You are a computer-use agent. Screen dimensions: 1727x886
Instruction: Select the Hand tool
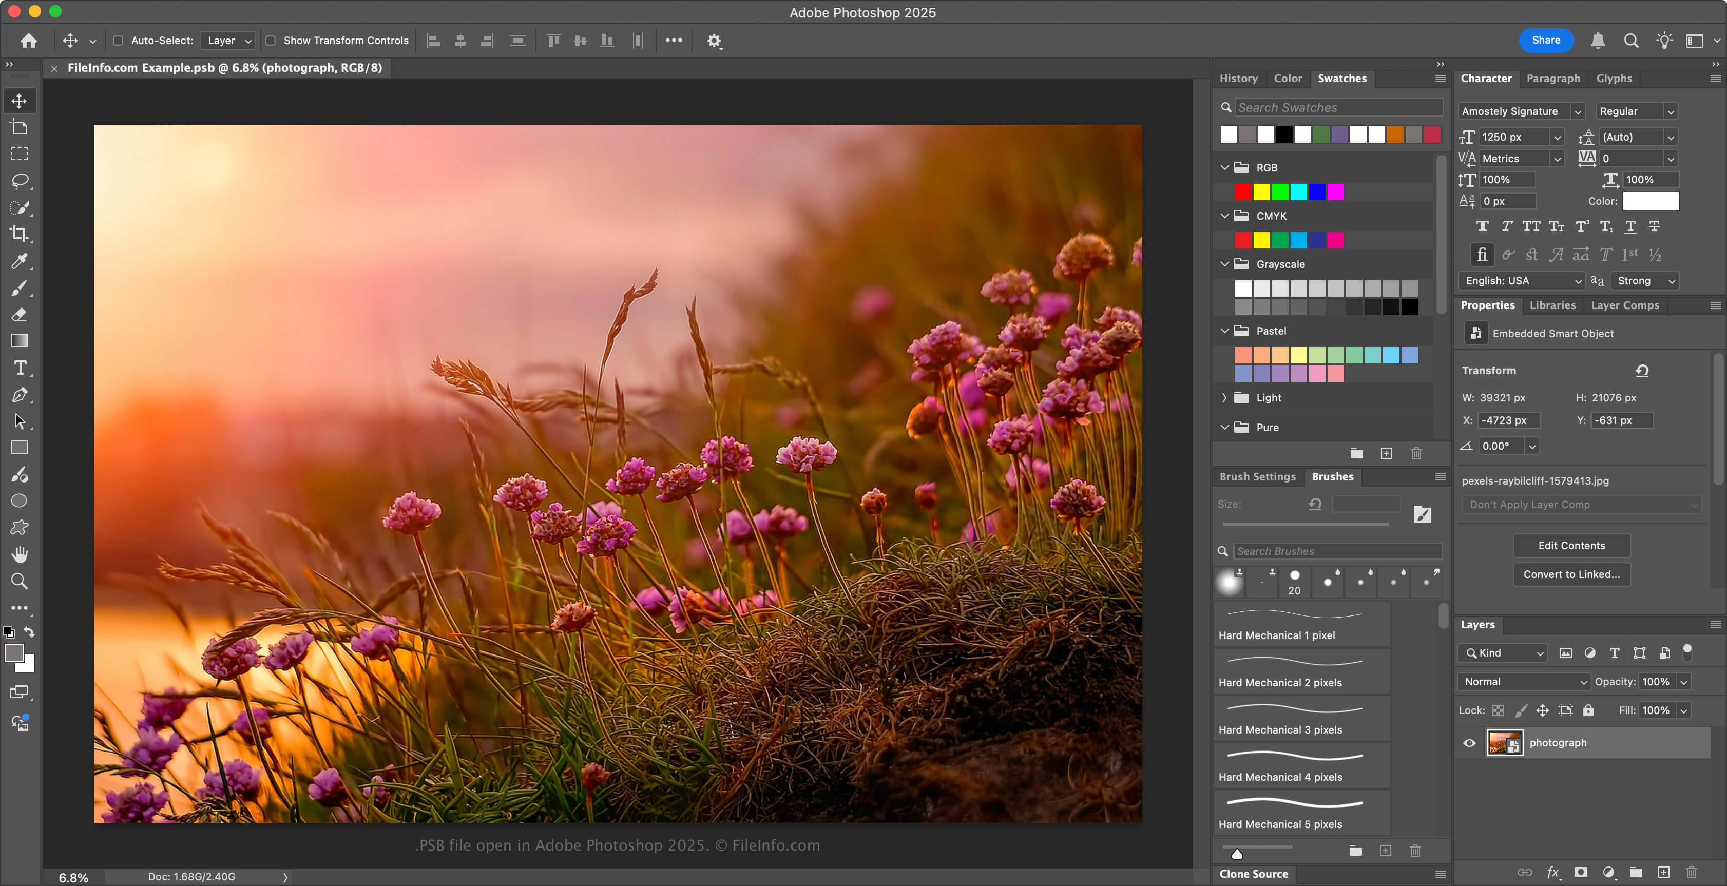pos(20,554)
